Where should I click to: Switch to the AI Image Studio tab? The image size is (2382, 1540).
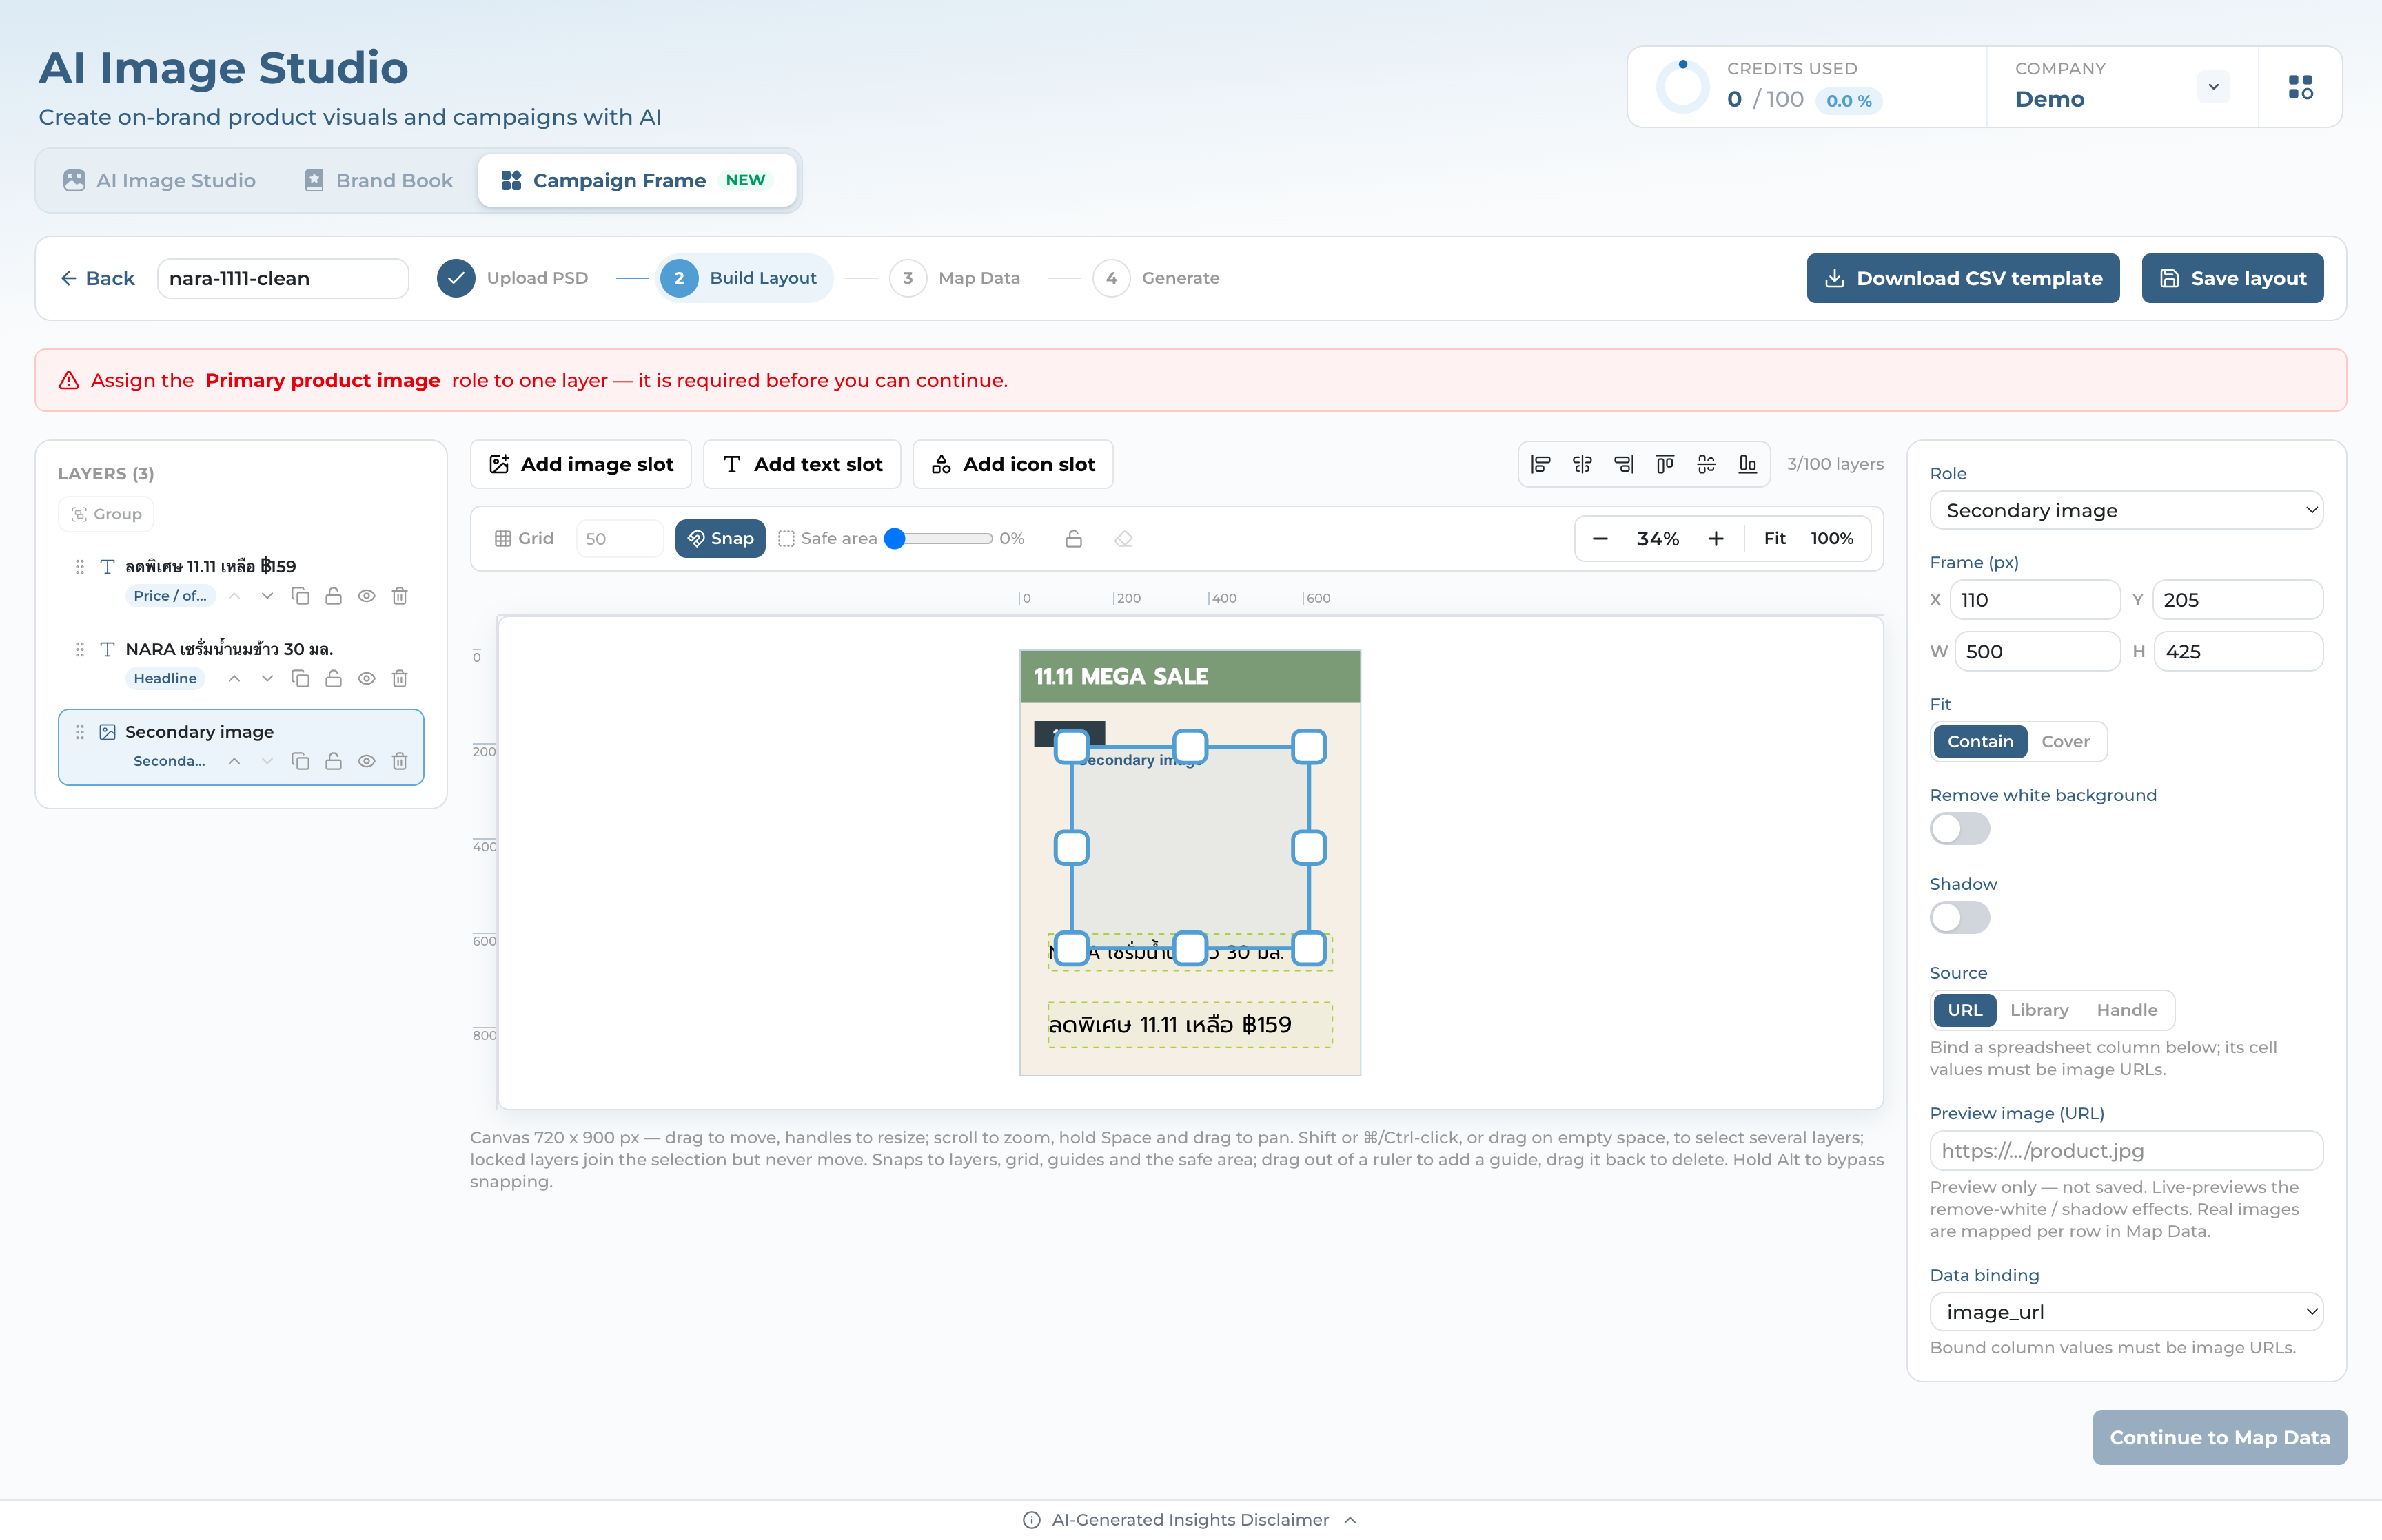[x=159, y=181]
